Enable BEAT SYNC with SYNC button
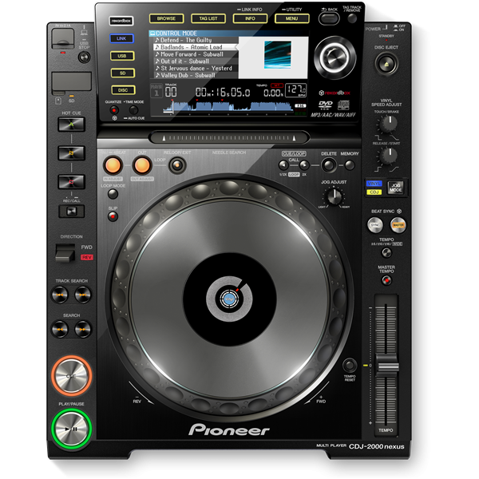 [x=375, y=225]
